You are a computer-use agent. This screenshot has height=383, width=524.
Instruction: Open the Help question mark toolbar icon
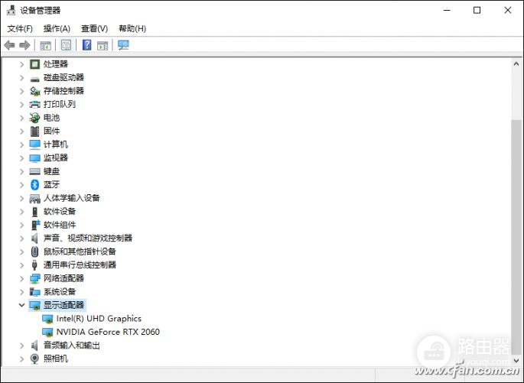[x=87, y=45]
